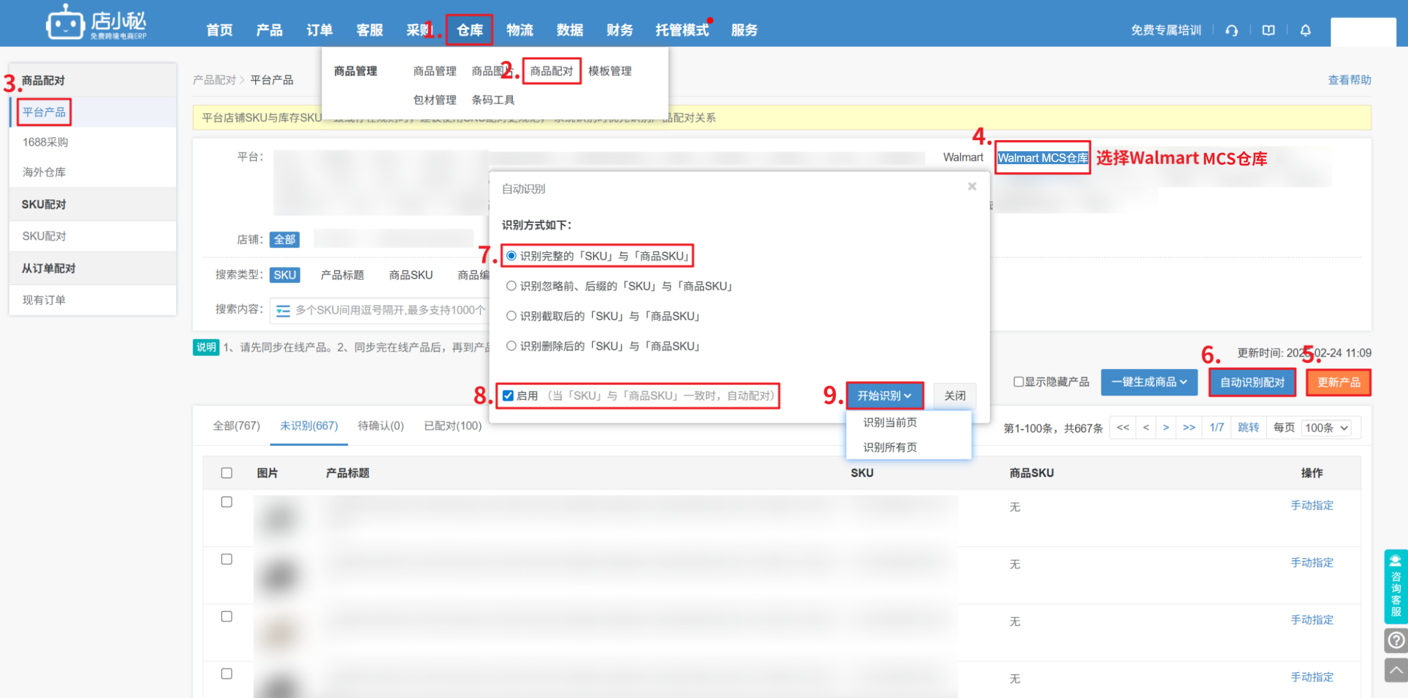This screenshot has height=698, width=1408.
Task: Toggle the 启用 auto-pairing checkbox
Action: tap(508, 396)
